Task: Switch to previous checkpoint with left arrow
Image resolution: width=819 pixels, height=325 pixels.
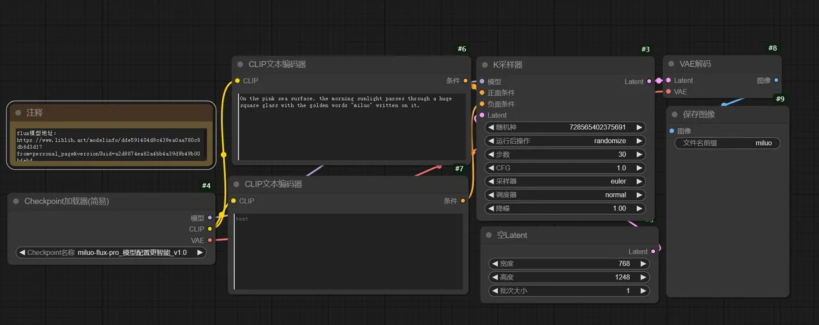Action: (22, 252)
